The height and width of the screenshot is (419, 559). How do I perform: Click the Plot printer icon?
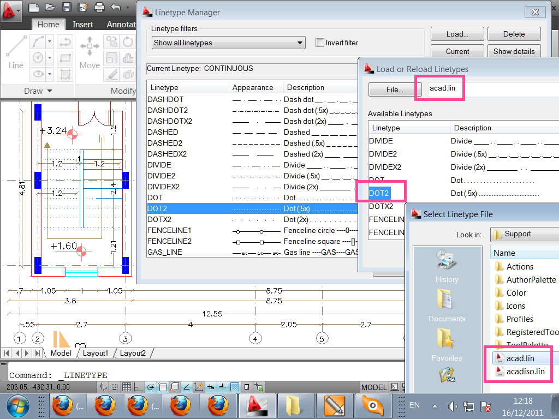(x=99, y=8)
